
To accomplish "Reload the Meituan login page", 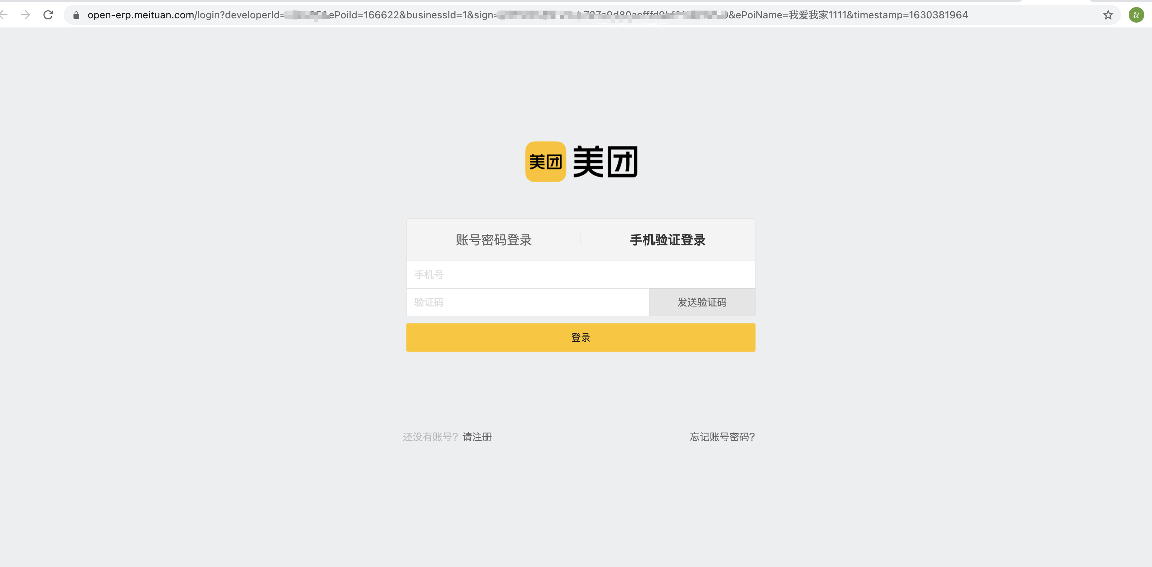I will 48,15.
